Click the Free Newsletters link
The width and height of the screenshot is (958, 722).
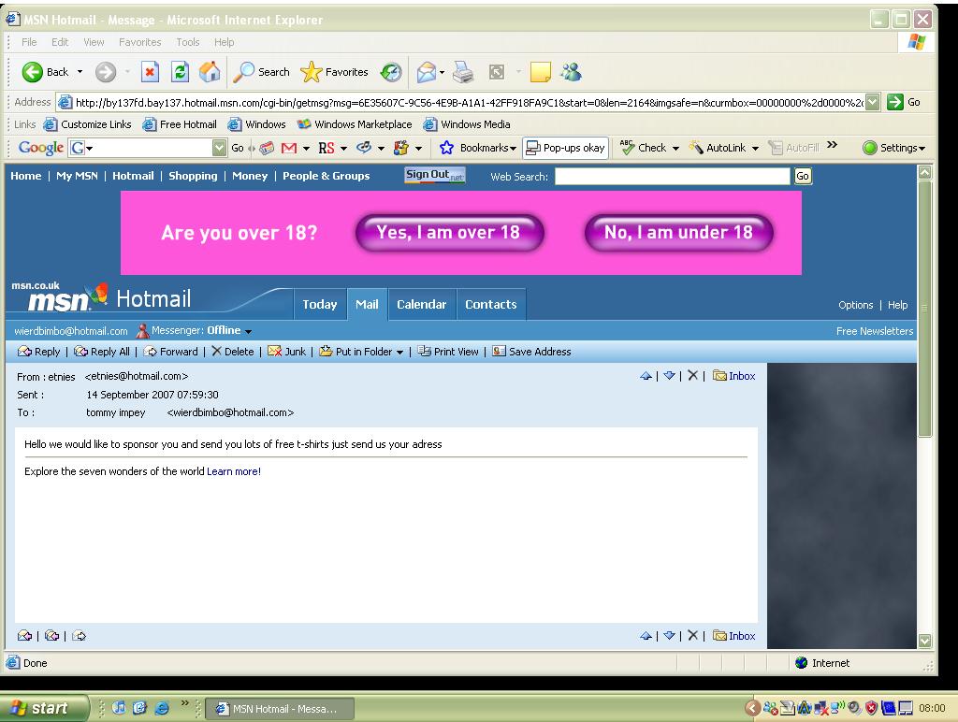875,331
